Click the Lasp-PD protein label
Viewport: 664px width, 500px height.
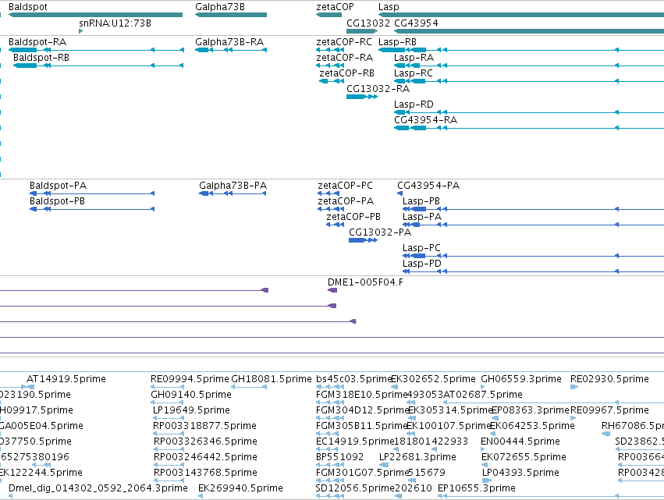422,264
